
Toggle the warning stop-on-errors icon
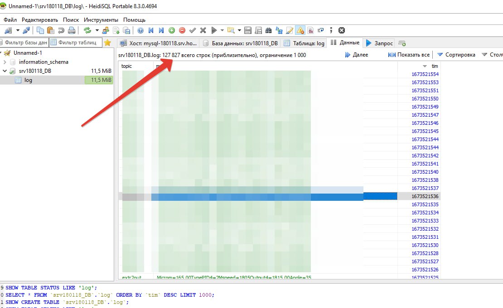[x=300, y=30]
